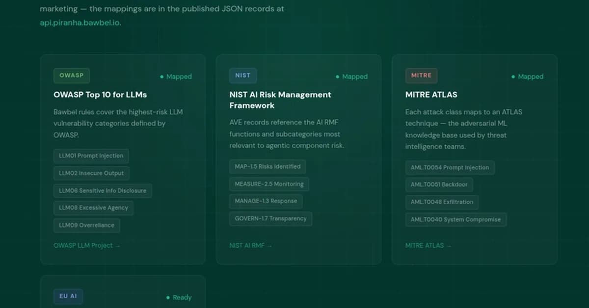This screenshot has height=308, width=589.
Task: Open the api.piranha.bawbel.io link
Action: (80, 22)
